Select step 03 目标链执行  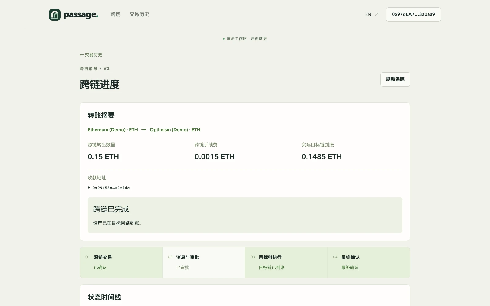coord(286,263)
